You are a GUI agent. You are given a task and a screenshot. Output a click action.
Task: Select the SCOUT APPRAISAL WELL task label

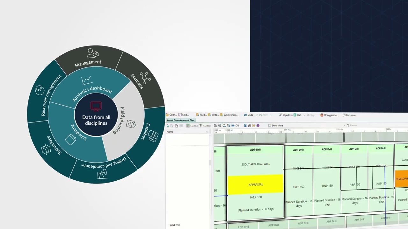pos(256,164)
